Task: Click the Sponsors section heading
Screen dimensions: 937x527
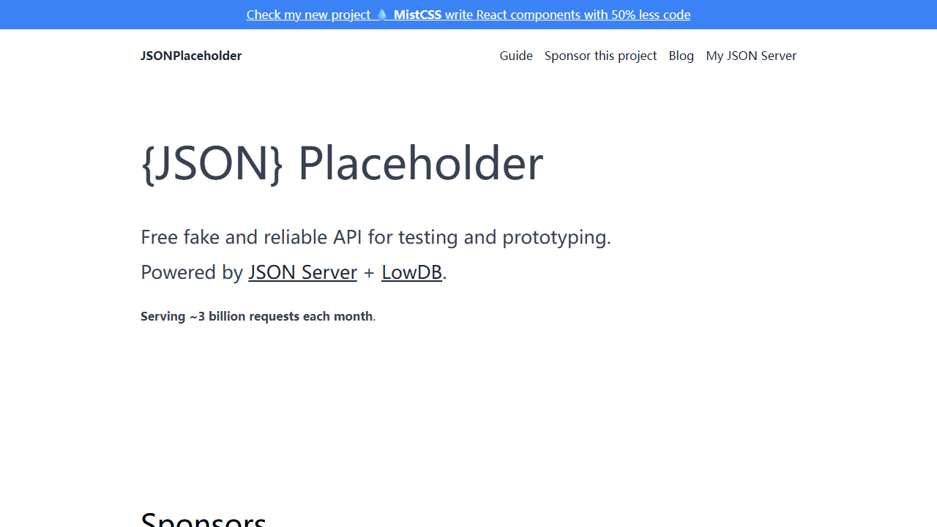Action: click(x=204, y=518)
